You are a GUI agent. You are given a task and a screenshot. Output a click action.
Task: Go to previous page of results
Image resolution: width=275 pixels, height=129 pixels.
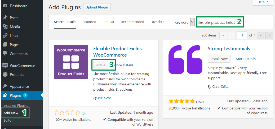point(232,35)
